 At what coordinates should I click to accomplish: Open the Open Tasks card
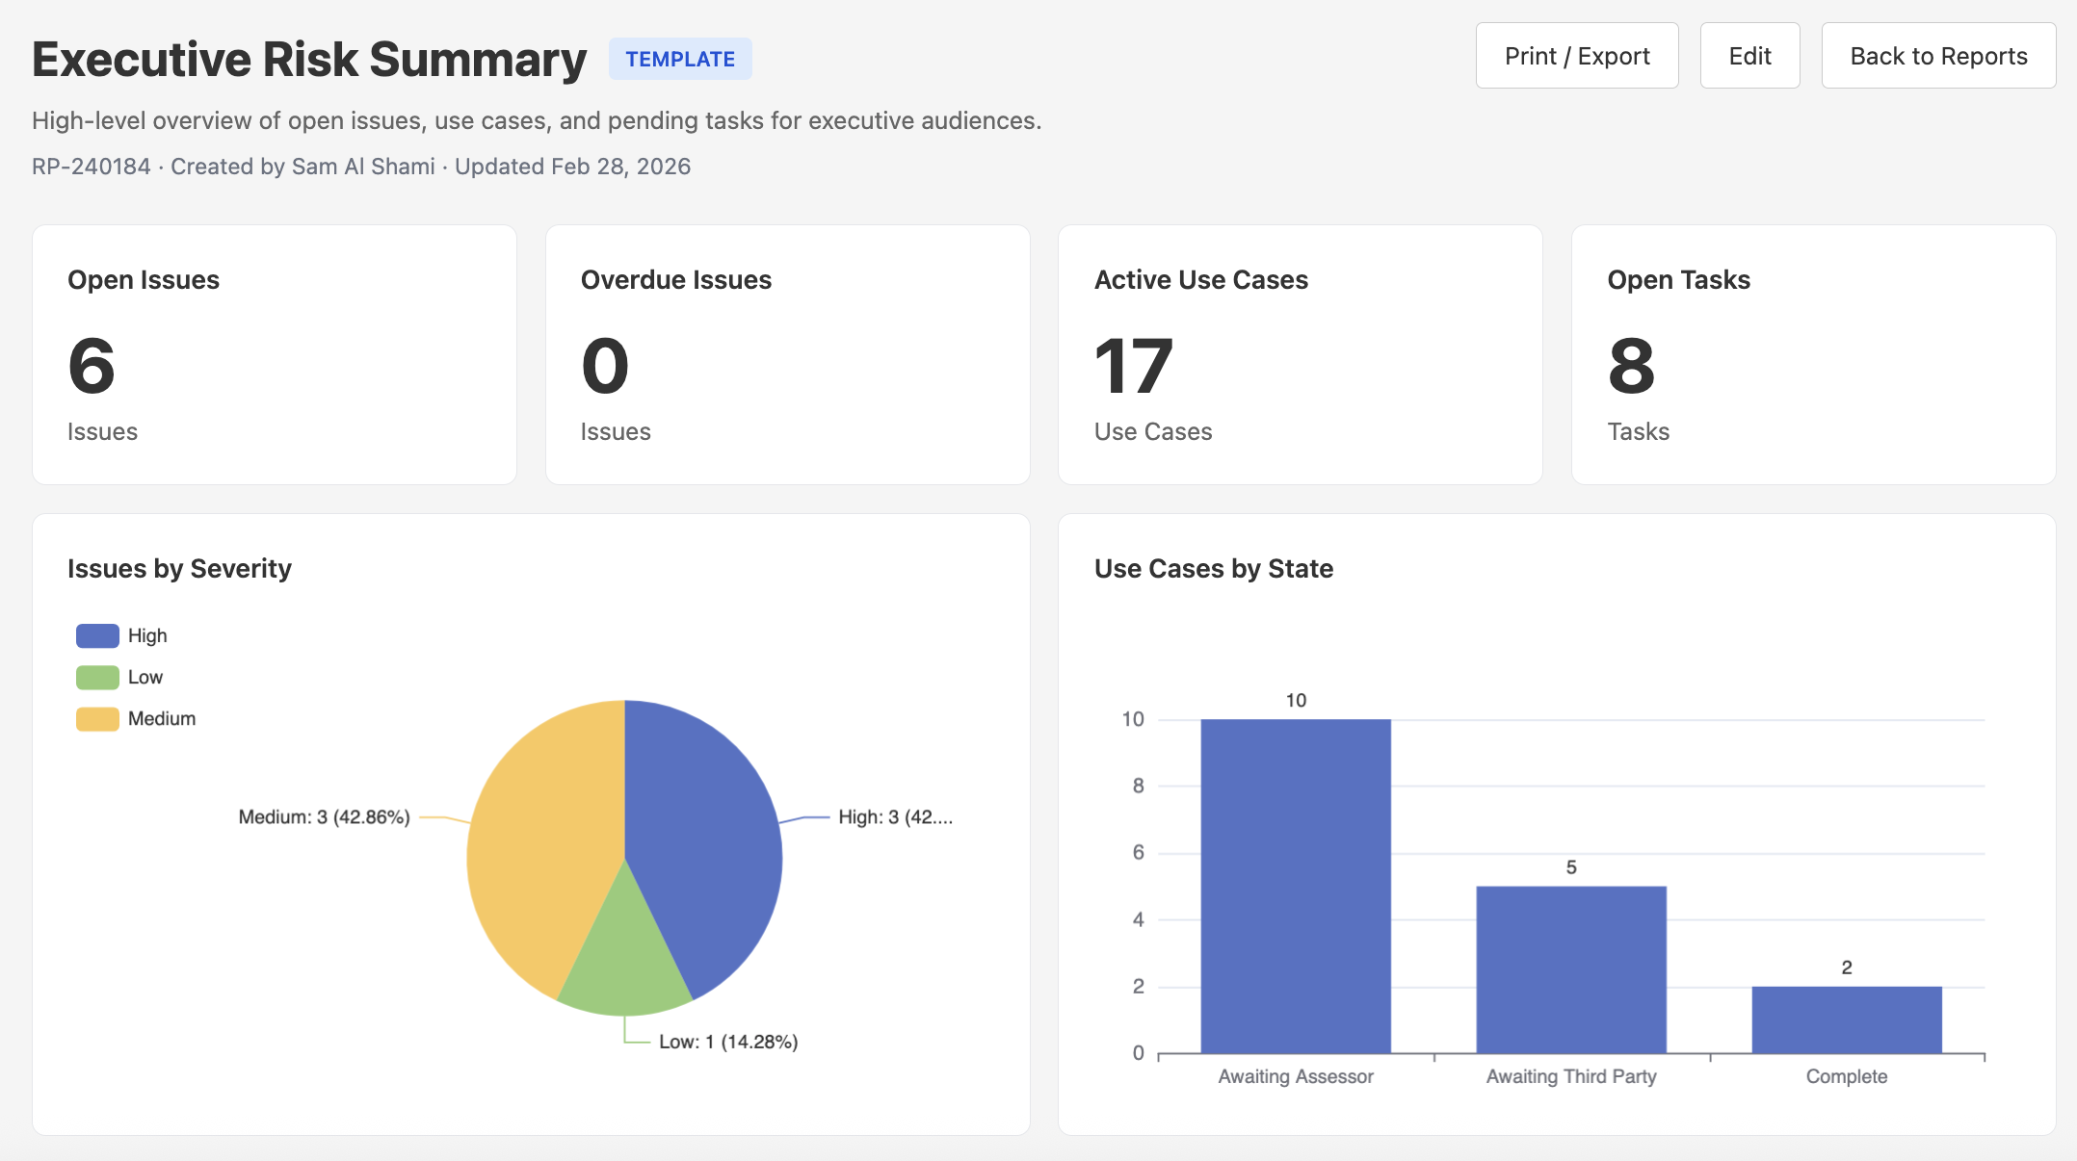coord(1813,354)
